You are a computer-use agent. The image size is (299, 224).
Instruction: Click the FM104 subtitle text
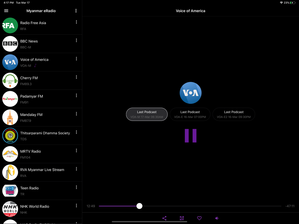click(25, 157)
